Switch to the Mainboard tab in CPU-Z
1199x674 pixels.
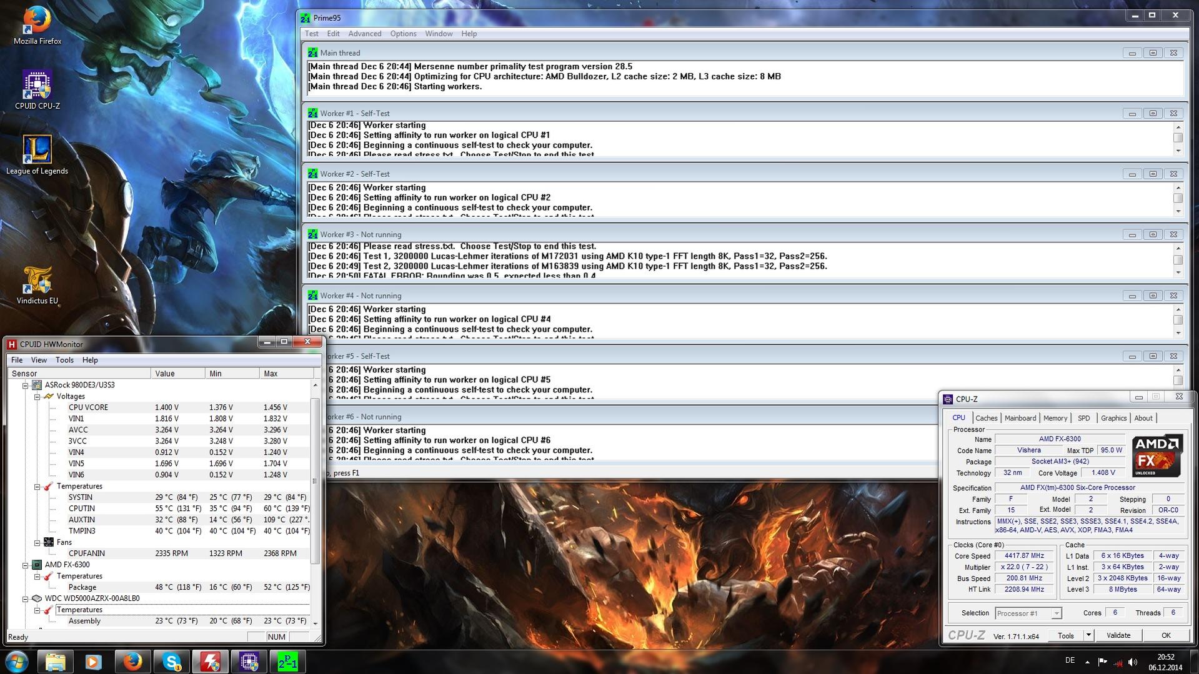[1020, 418]
